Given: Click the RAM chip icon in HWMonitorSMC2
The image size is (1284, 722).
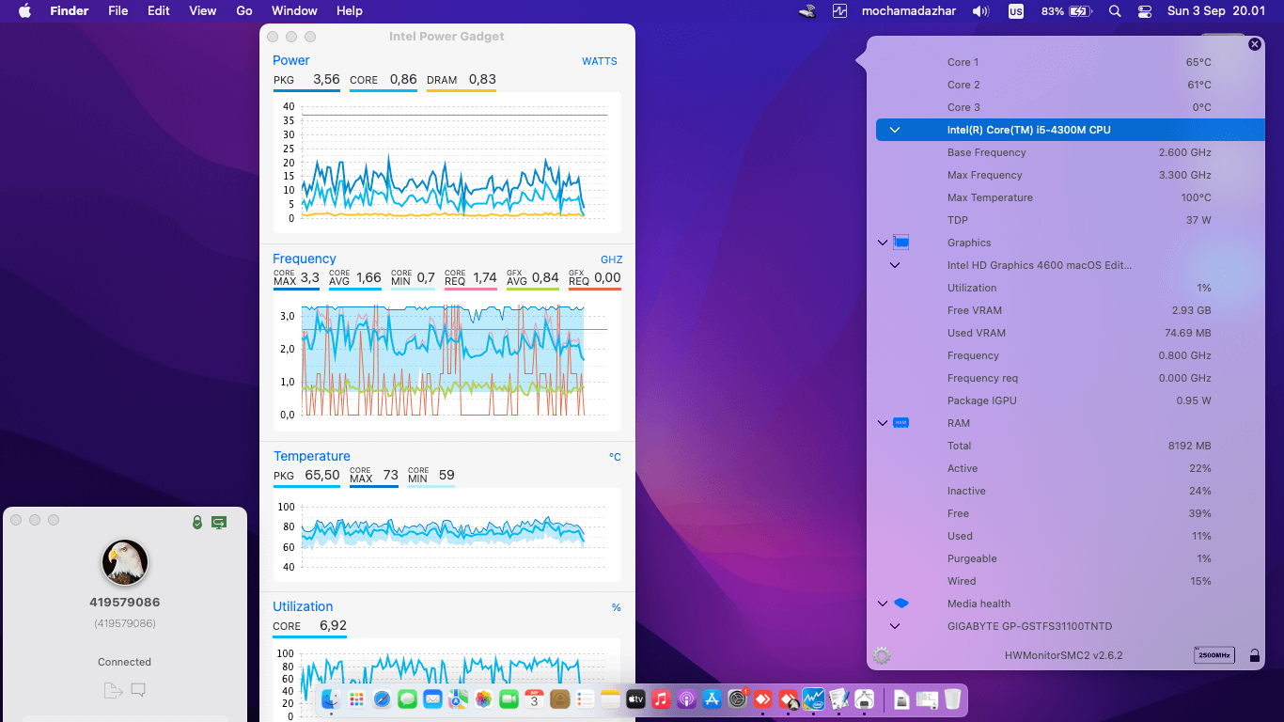Looking at the screenshot, I should coord(901,423).
